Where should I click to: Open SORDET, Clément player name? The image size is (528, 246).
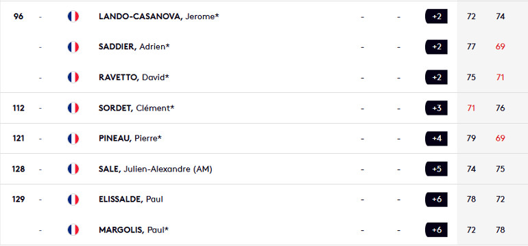click(x=136, y=108)
